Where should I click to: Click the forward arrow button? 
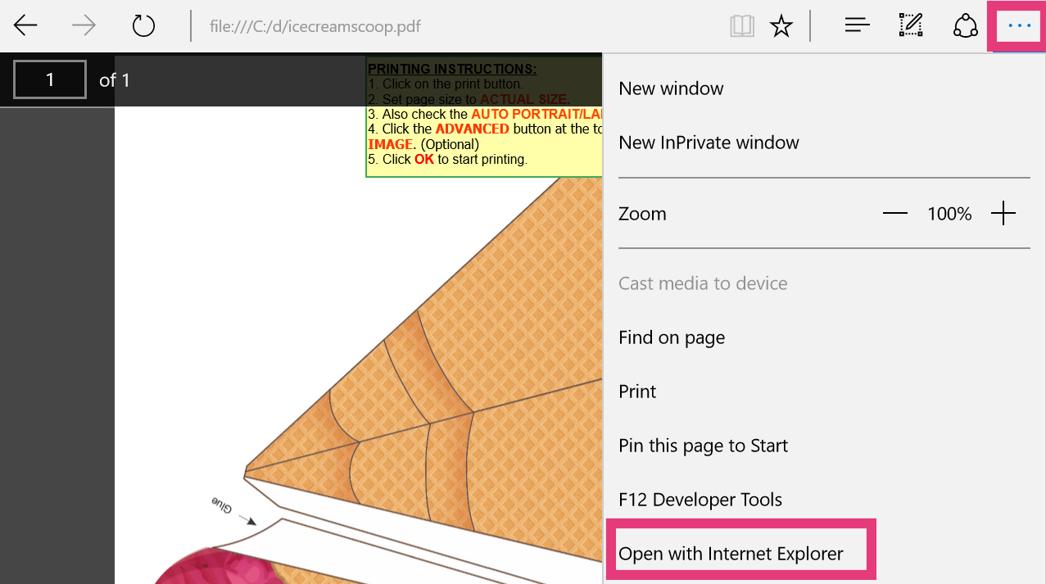point(84,26)
